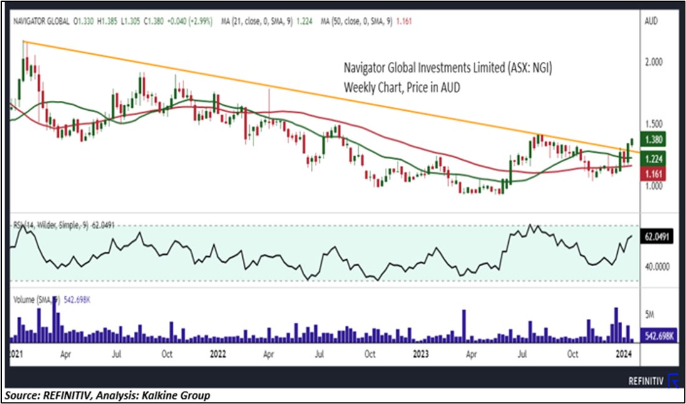Image resolution: width=686 pixels, height=404 pixels.
Task: Click the 2021 time axis label
Action: [x=17, y=353]
